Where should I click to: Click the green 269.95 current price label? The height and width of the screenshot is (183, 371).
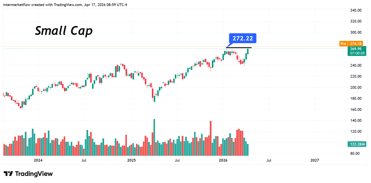pyautogui.click(x=356, y=49)
